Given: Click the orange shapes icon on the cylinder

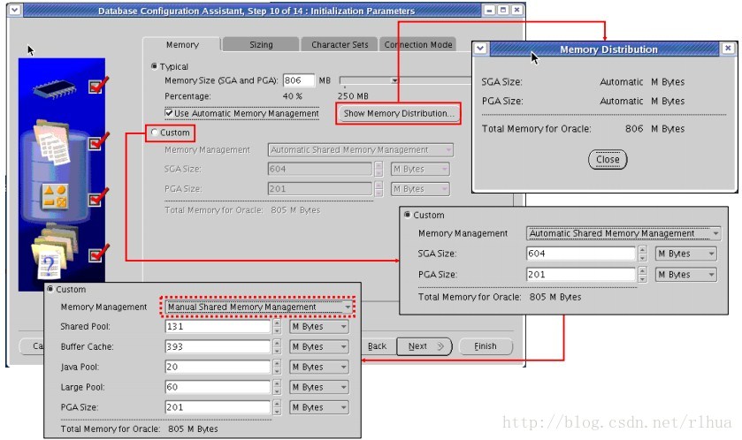Looking at the screenshot, I should point(55,196).
